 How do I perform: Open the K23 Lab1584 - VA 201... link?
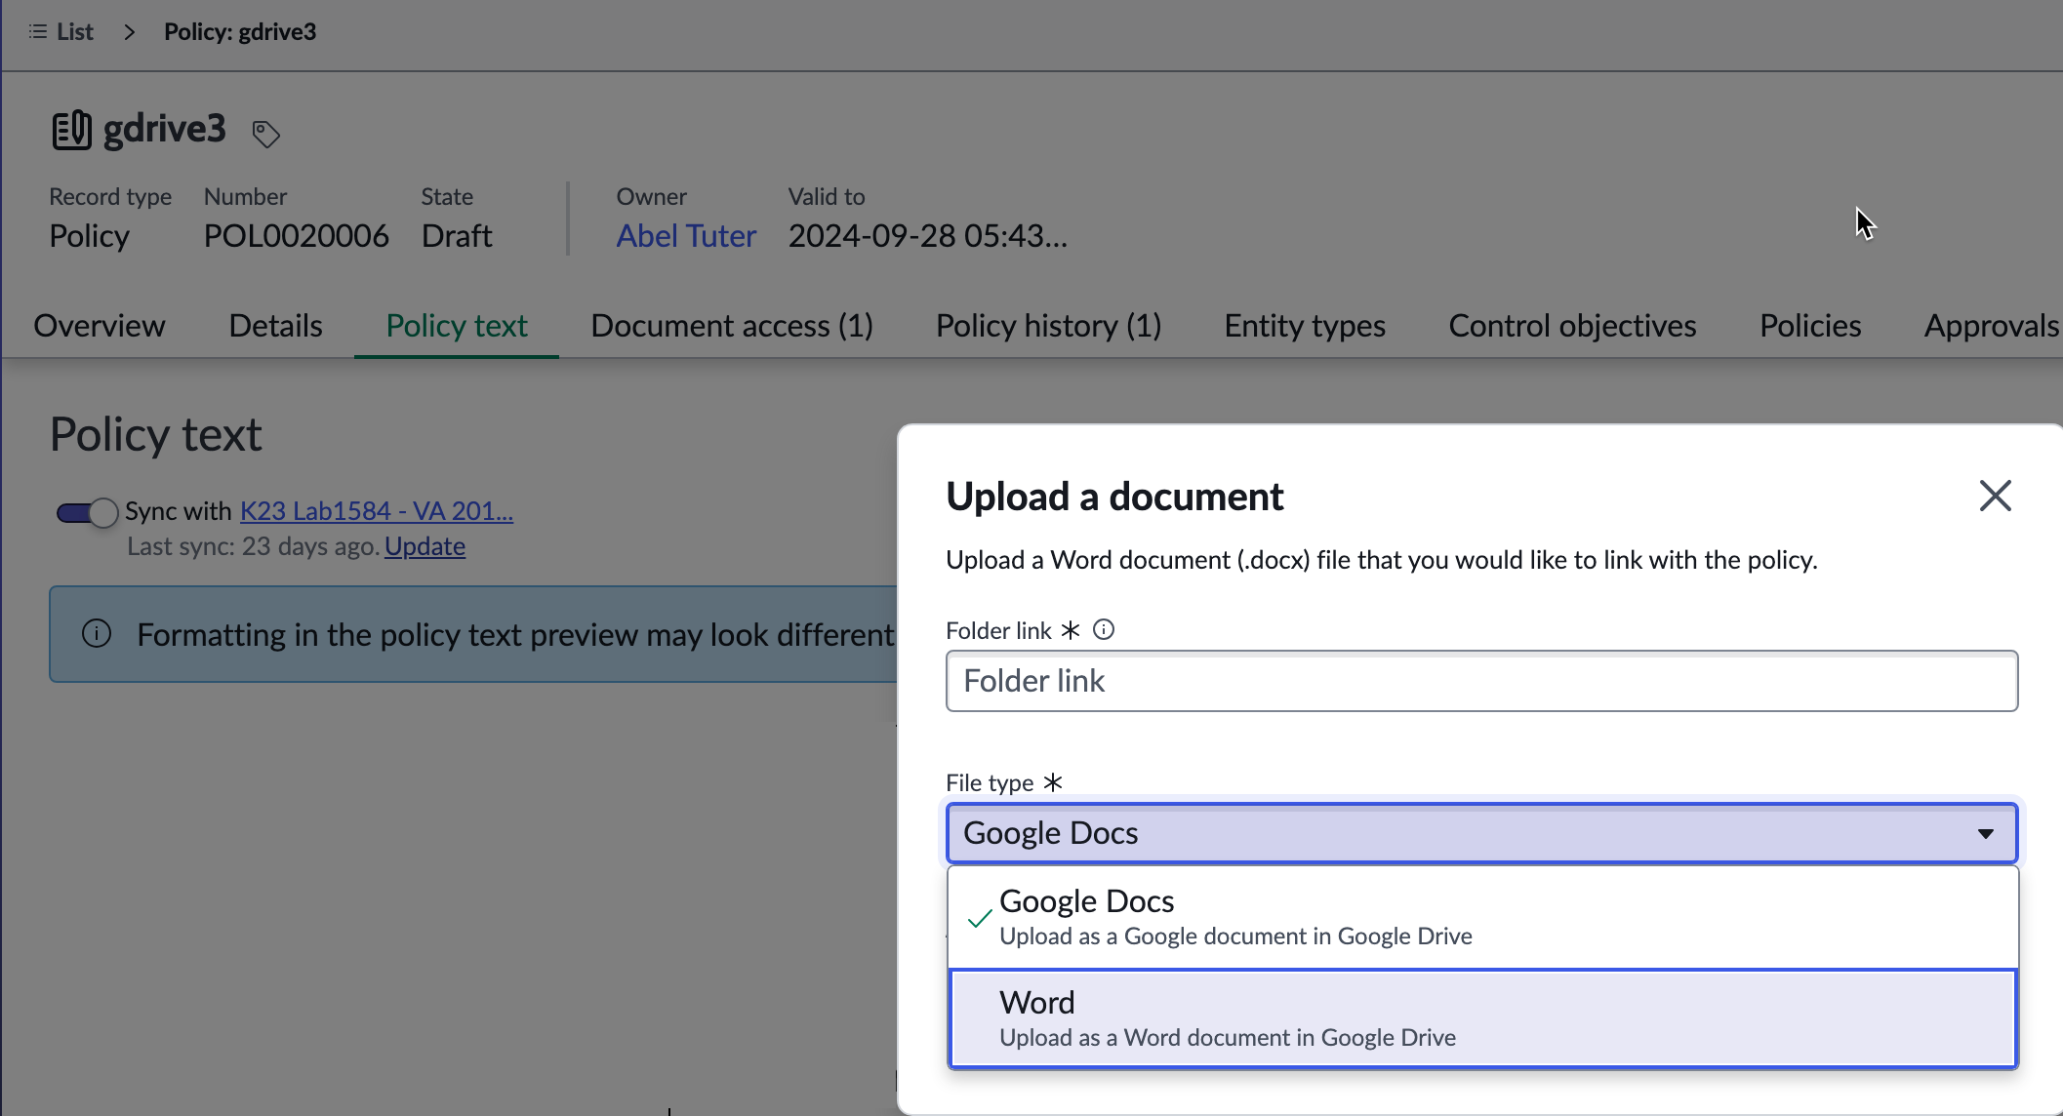point(377,511)
